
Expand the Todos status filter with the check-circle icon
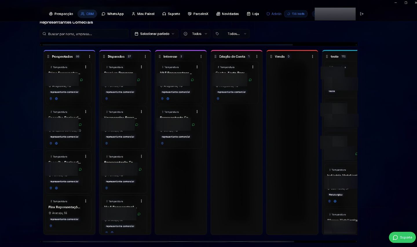click(x=196, y=34)
